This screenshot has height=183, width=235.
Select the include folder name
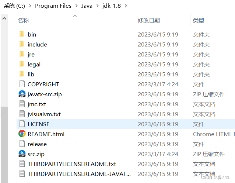point(37,44)
